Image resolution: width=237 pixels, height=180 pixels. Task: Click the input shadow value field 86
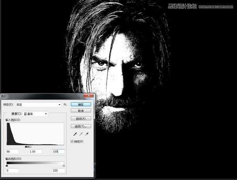point(12,152)
